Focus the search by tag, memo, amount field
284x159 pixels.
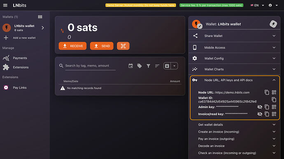[x=91, y=66]
